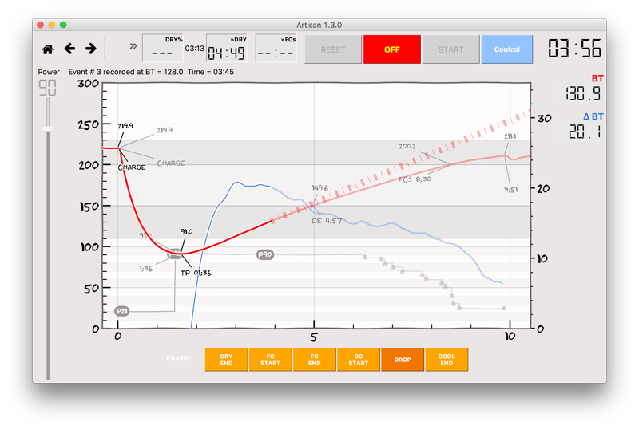Image resolution: width=639 pixels, height=429 pixels.
Task: Click the START button
Action: point(450,49)
